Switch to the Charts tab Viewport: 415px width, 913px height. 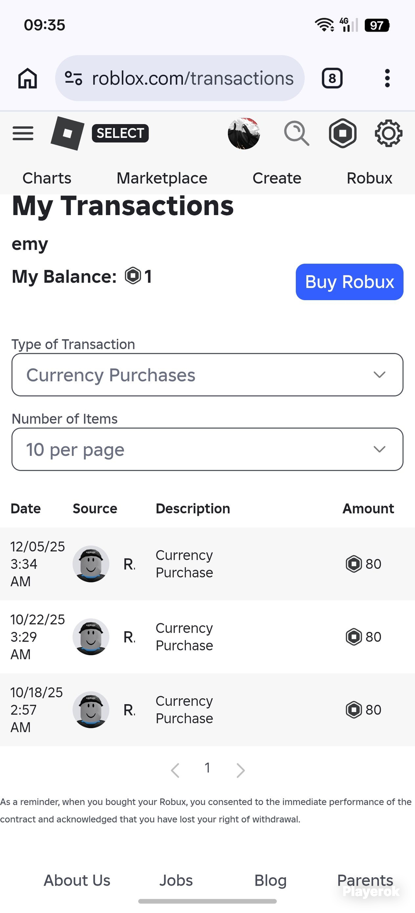click(47, 178)
